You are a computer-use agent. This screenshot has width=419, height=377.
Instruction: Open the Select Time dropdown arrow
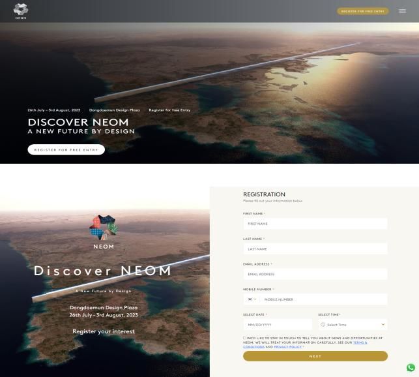[x=383, y=324]
